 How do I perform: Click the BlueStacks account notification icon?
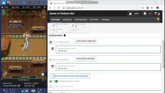(x=24, y=3)
